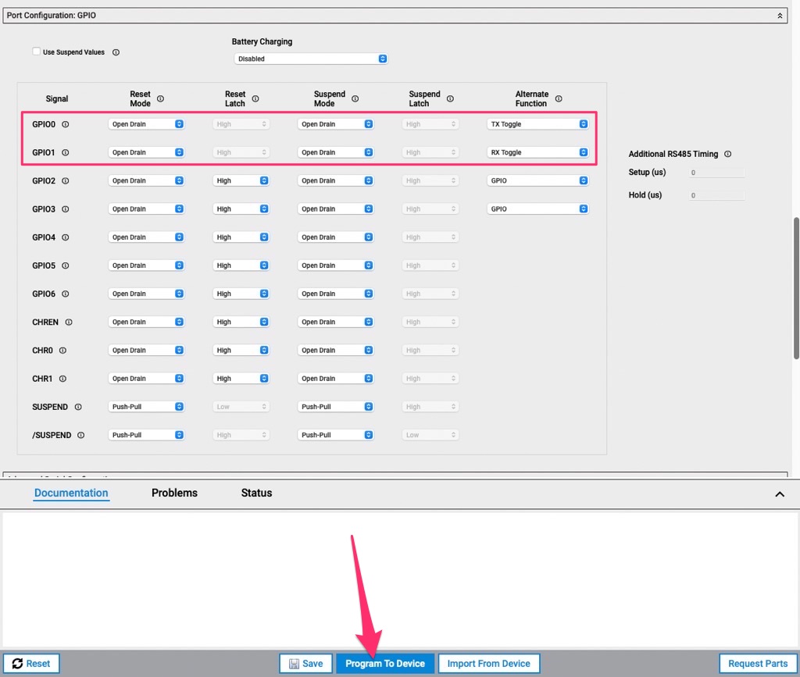
Task: Open the Battery Charging dropdown
Action: coord(310,59)
